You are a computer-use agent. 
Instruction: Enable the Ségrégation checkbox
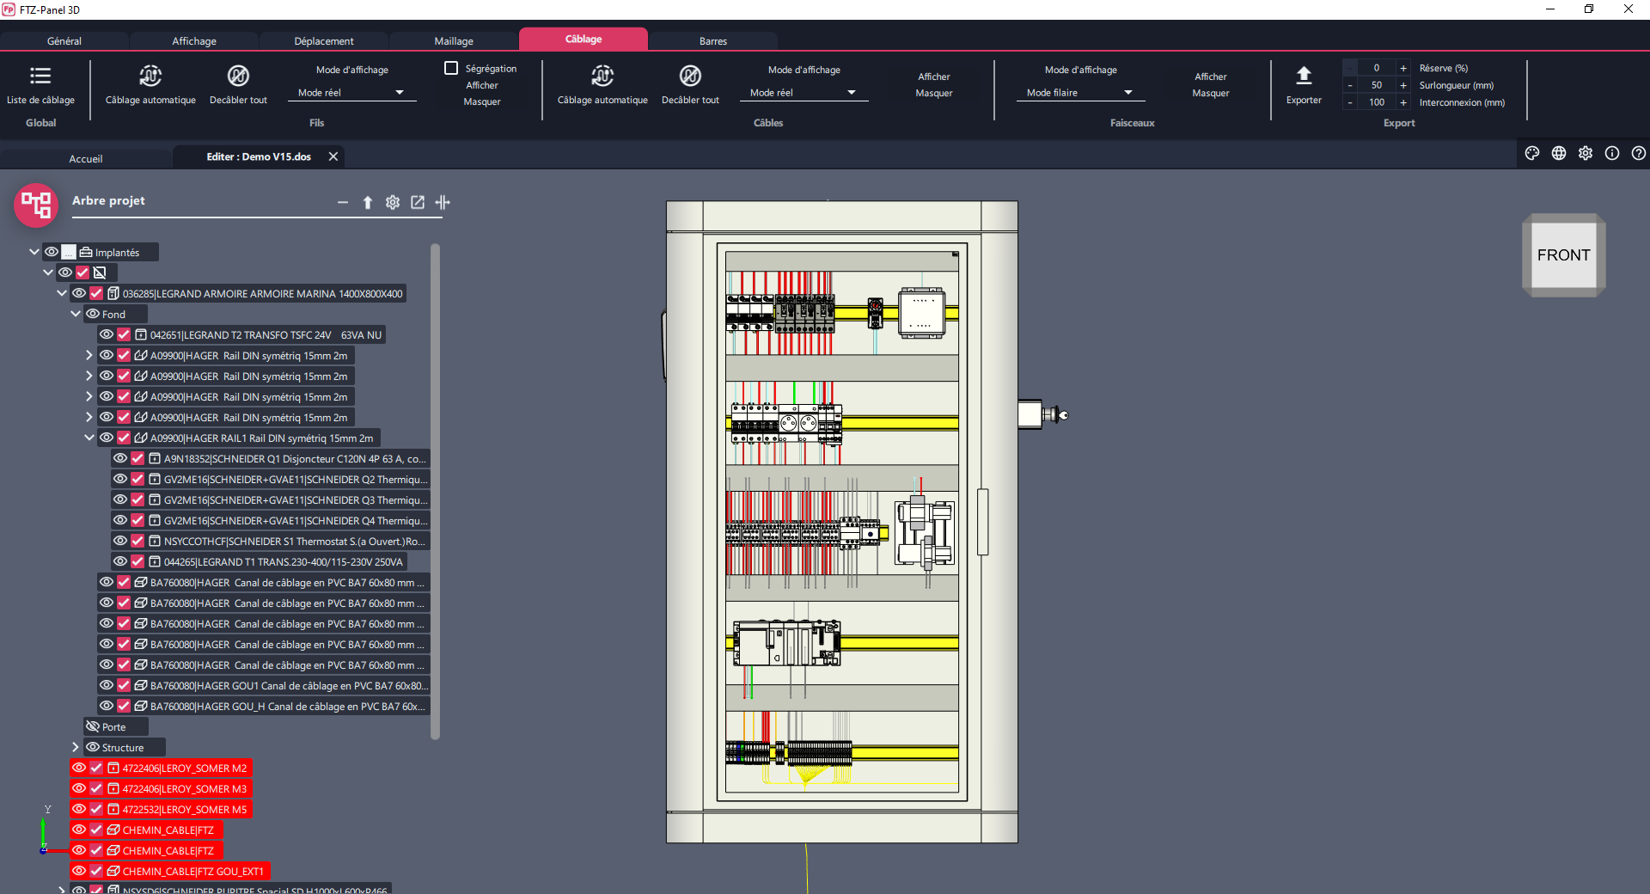coord(451,68)
